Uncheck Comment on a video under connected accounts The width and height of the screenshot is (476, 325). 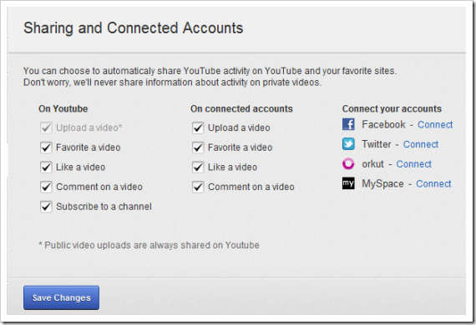pos(198,187)
